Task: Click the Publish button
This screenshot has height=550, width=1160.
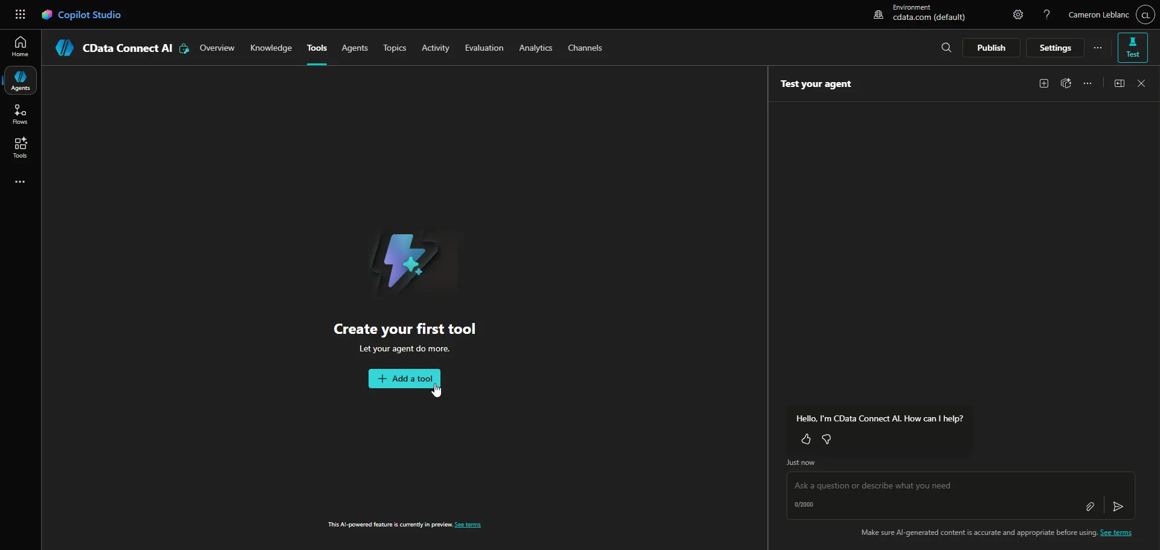Action: pyautogui.click(x=991, y=48)
